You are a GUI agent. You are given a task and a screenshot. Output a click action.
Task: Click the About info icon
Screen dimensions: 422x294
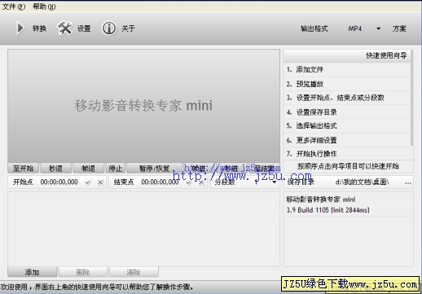coord(109,29)
